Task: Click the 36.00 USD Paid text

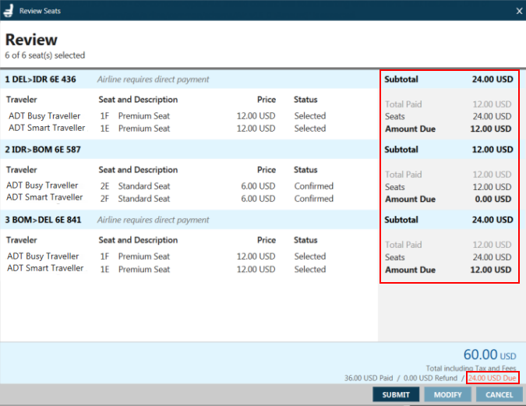Action: (x=369, y=378)
